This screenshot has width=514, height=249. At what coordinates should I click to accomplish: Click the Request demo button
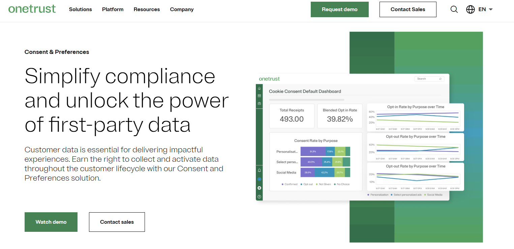point(340,9)
